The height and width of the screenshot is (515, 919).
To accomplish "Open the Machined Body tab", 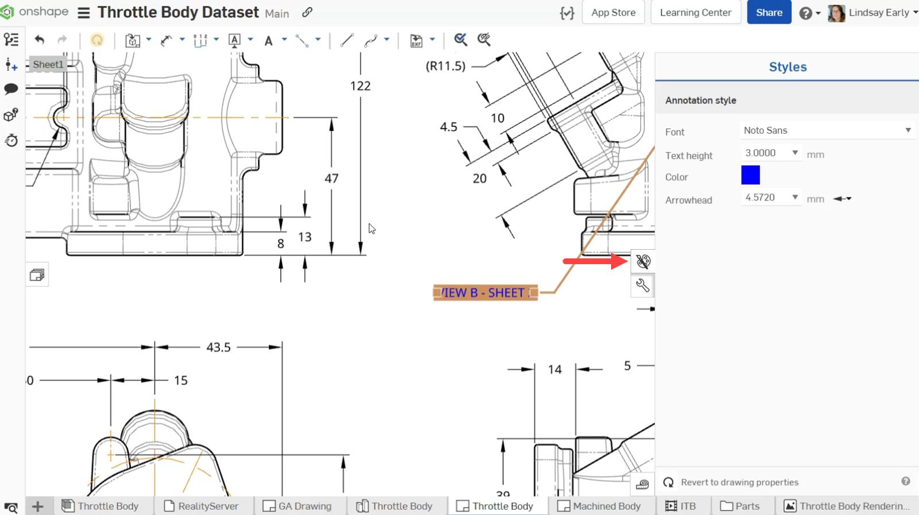I will (600, 506).
